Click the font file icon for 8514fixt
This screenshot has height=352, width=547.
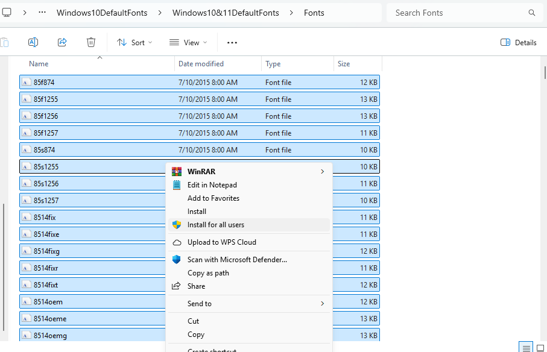(x=26, y=284)
